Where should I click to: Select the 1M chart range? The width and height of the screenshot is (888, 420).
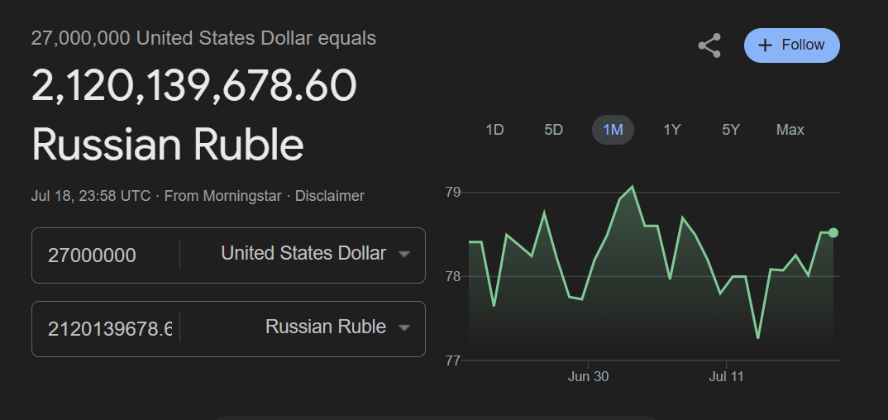[x=613, y=130]
